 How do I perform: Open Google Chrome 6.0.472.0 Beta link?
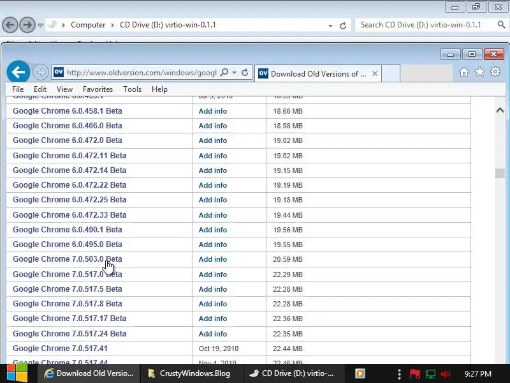(x=68, y=140)
